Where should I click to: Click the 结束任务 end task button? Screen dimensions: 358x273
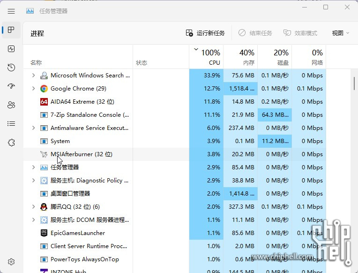pyautogui.click(x=255, y=33)
